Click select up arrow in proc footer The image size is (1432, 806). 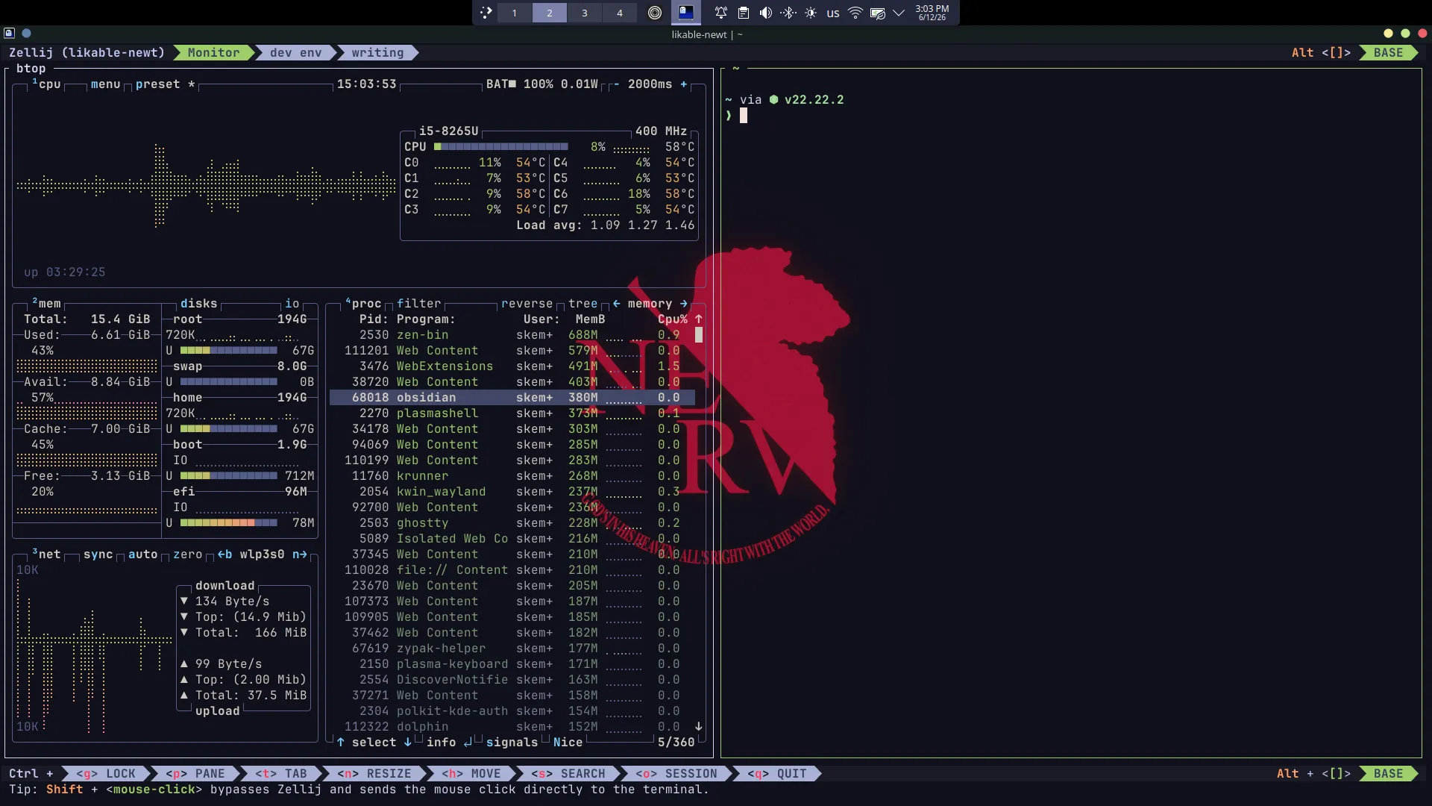tap(340, 743)
